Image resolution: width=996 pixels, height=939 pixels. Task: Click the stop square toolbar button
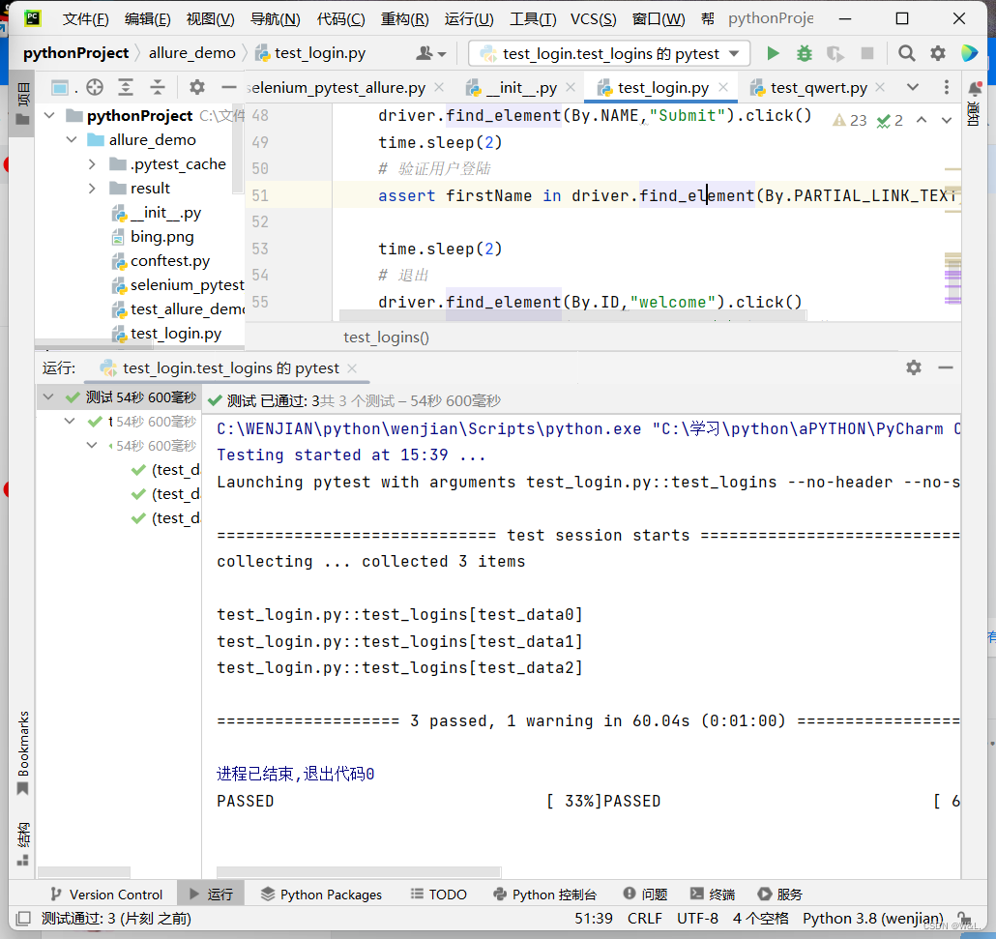pyautogui.click(x=867, y=53)
